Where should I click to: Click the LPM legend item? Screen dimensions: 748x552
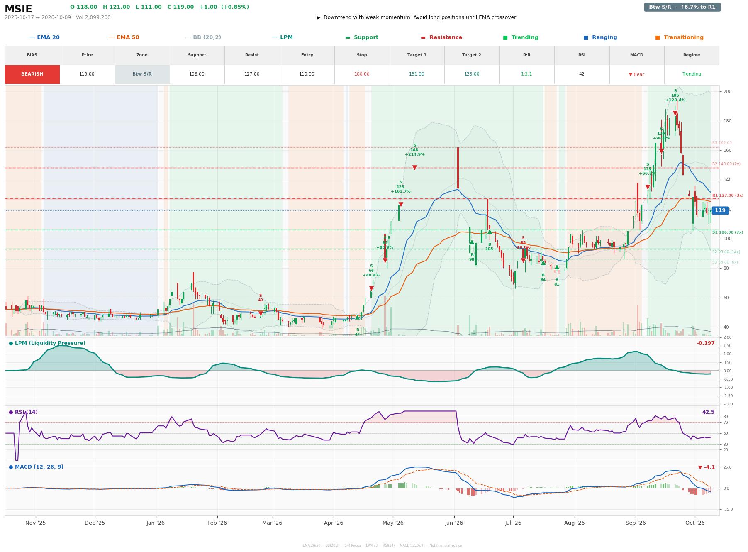[283, 37]
